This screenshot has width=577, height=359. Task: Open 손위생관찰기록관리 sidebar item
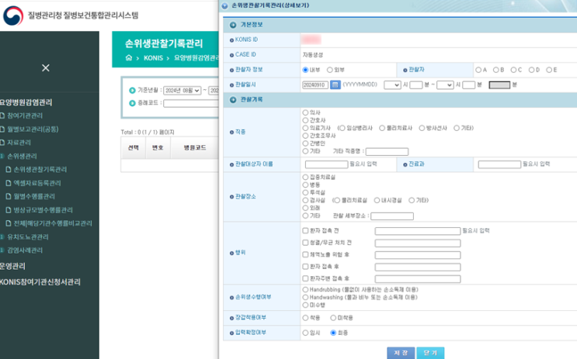pyautogui.click(x=40, y=169)
